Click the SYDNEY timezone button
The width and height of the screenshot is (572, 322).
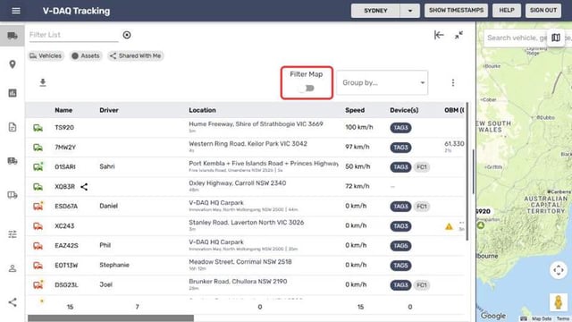tap(375, 11)
